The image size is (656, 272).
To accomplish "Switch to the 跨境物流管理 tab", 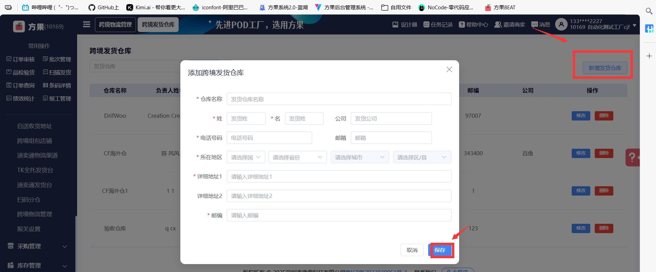I will 115,24.
